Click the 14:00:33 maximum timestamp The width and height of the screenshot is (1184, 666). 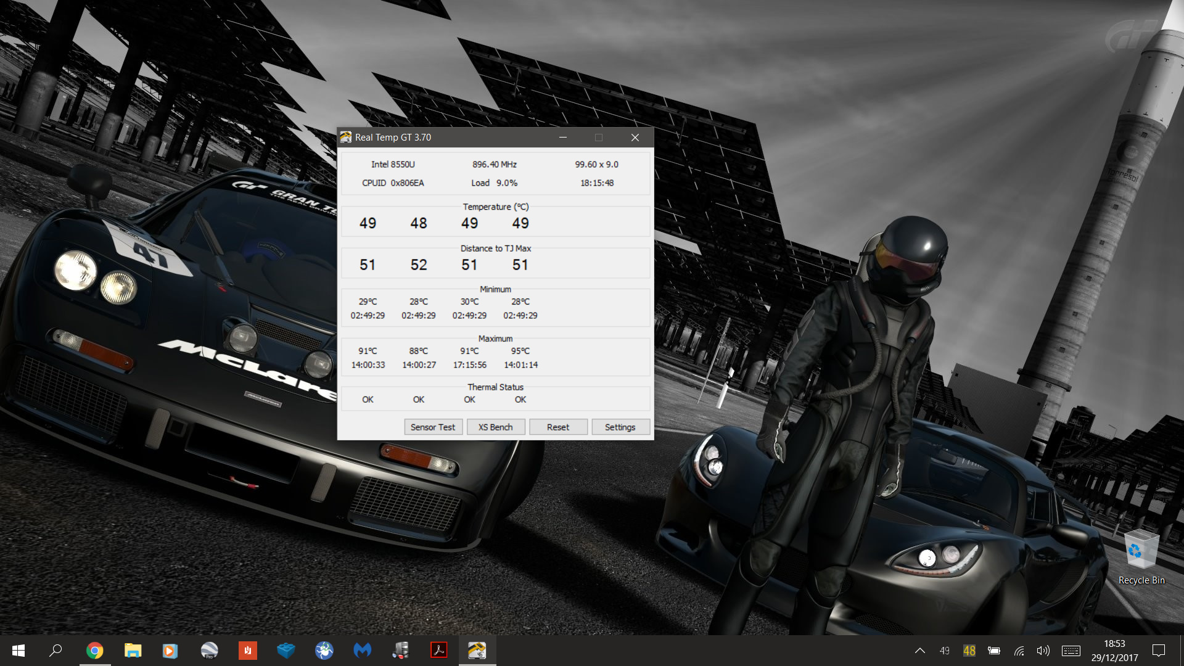pos(368,365)
